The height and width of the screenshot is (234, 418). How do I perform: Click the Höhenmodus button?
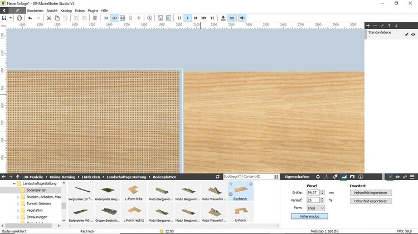309,216
